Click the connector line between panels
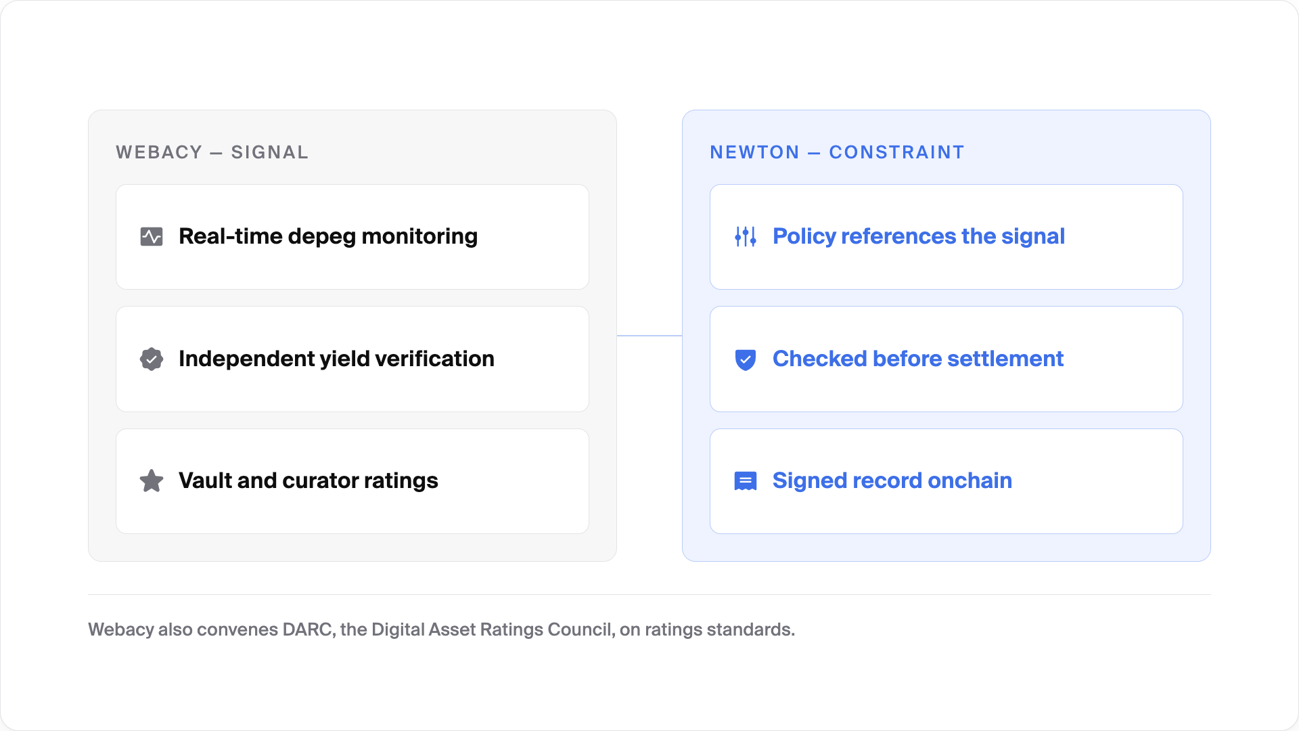Screen dimensions: 1299x731 [x=649, y=336]
